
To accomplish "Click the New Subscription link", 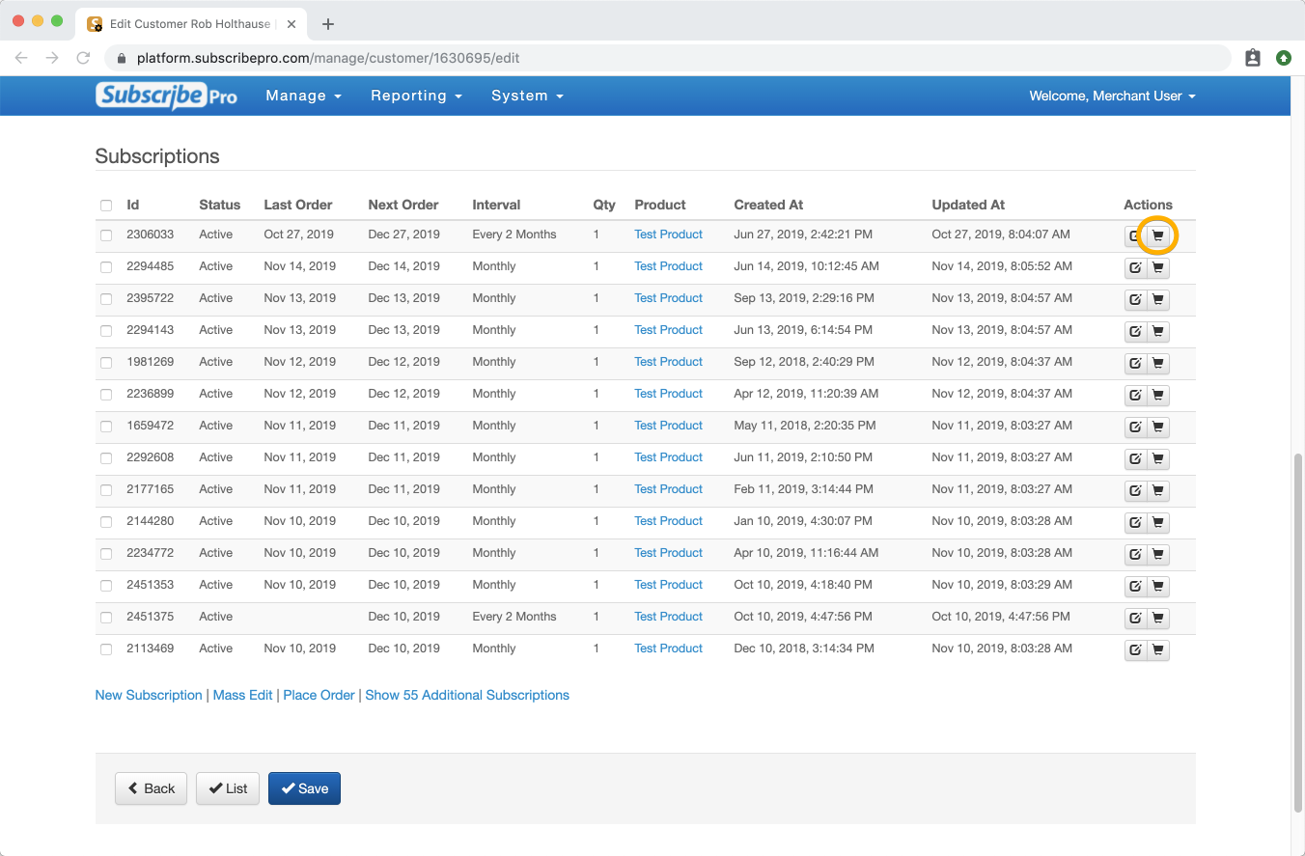I will point(149,695).
